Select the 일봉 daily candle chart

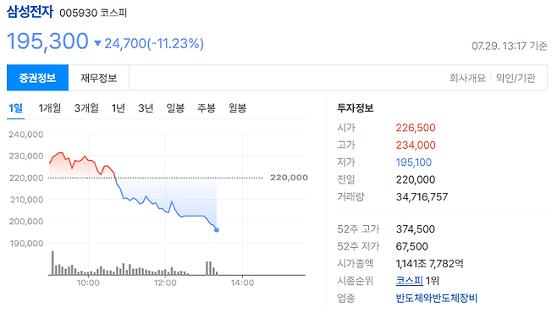[x=175, y=108]
